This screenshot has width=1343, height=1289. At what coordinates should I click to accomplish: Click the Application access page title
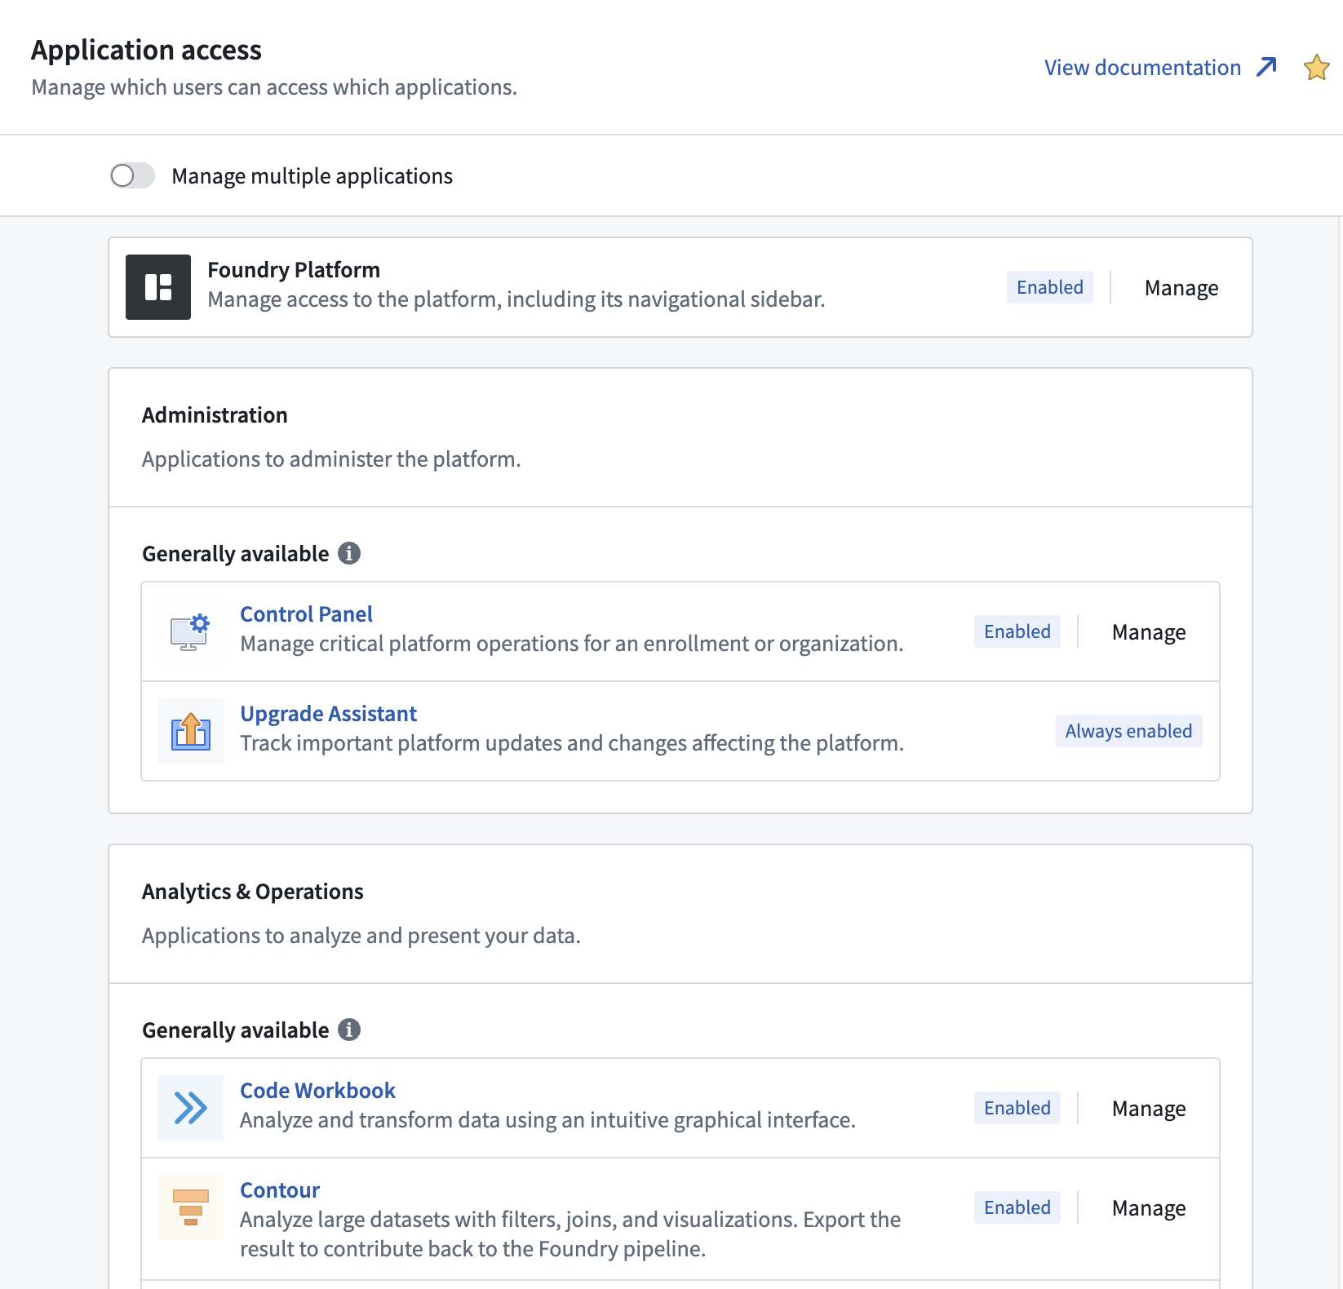click(x=146, y=51)
